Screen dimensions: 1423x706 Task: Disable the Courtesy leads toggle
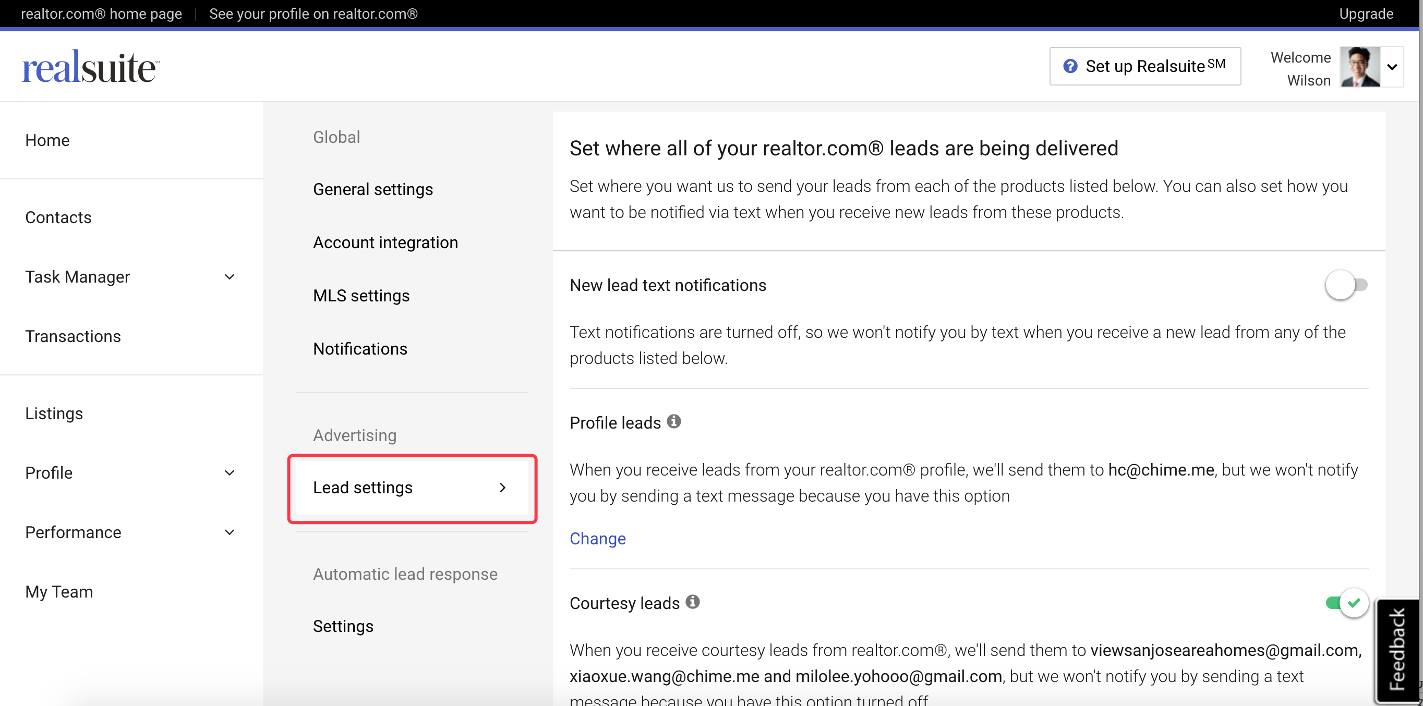1346,602
